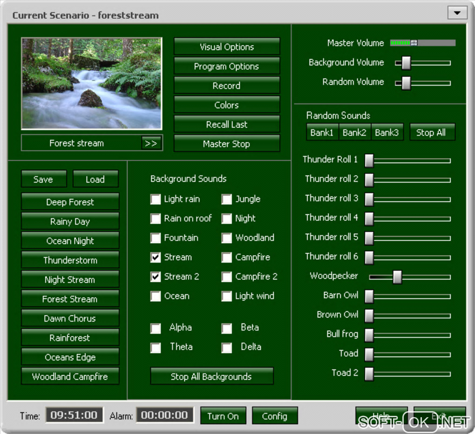Click the Alarm time field
The width and height of the screenshot is (475, 434).
pyautogui.click(x=164, y=415)
